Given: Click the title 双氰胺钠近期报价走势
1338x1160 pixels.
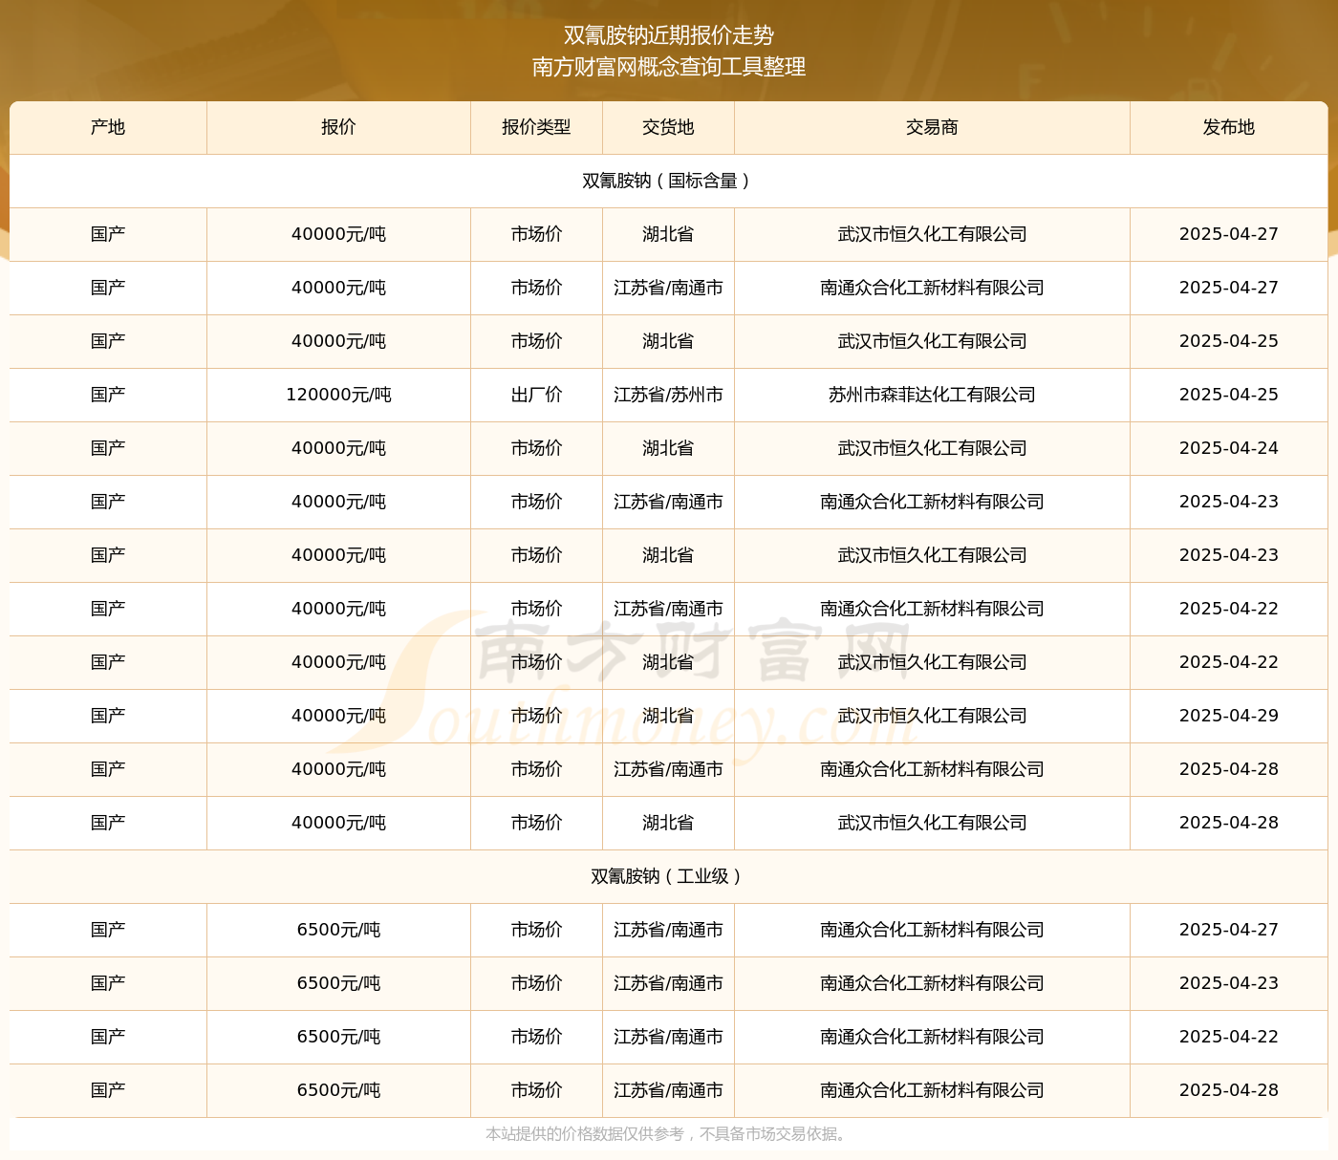Looking at the screenshot, I should coord(669,35).
